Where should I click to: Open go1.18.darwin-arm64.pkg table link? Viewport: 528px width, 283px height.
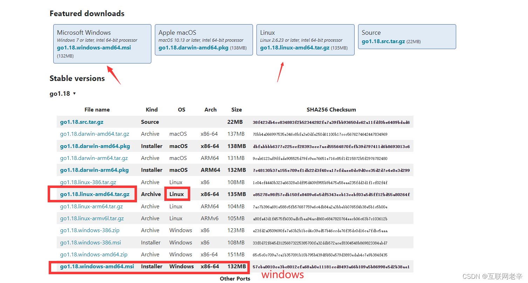point(94,170)
